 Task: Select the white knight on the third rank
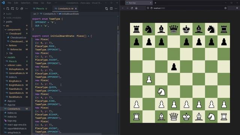tap(161, 91)
